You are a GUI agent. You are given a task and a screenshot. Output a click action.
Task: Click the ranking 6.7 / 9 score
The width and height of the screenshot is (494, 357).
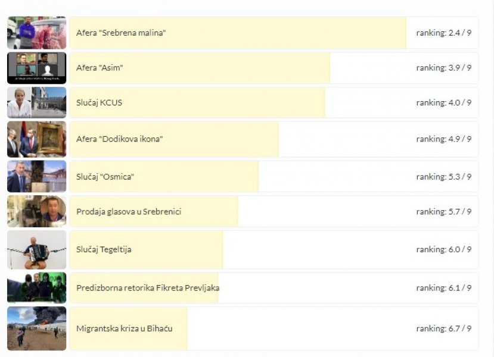pyautogui.click(x=443, y=328)
